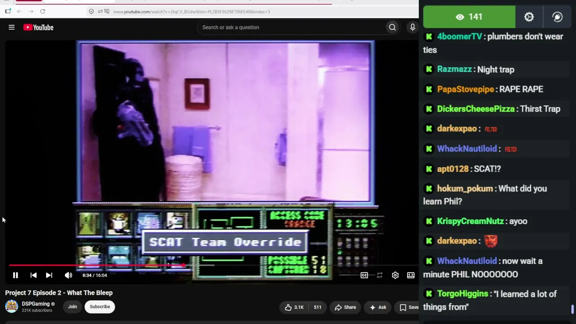This screenshot has height=324, width=576.
Task: Click the Kick badge beside PapaStovepipe
Action: pos(429,89)
